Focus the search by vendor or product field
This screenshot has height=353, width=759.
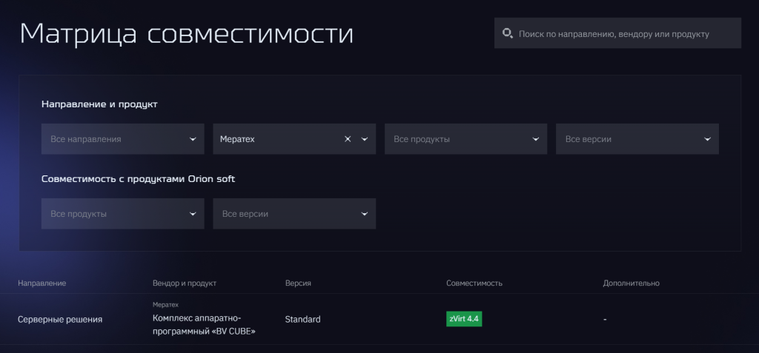point(623,33)
